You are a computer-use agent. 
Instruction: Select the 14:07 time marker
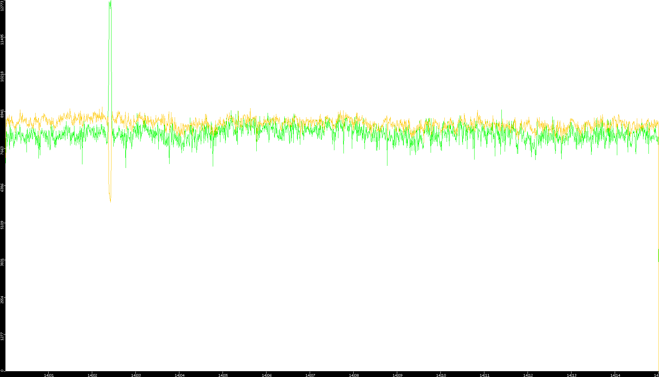(310, 375)
